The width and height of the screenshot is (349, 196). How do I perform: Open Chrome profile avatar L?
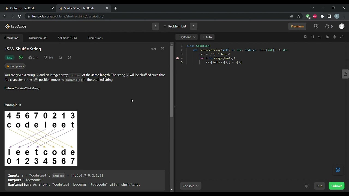[337, 16]
